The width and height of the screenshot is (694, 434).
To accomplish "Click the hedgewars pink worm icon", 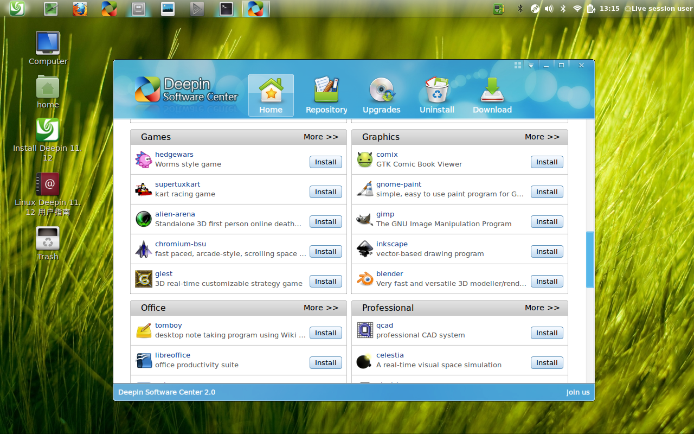I will (143, 159).
